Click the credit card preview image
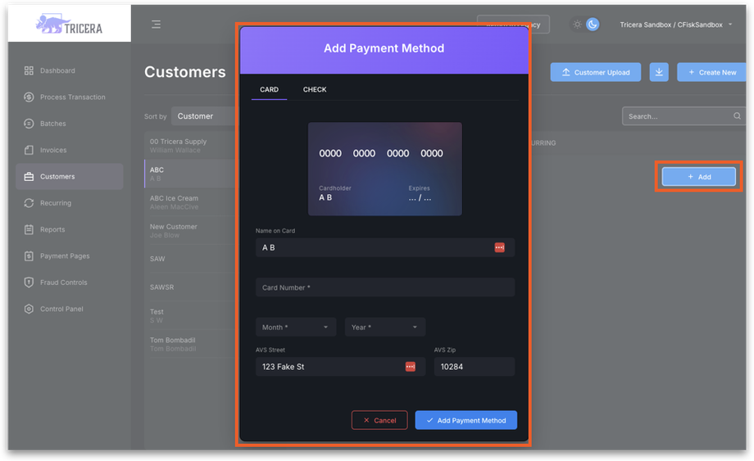This screenshot has height=461, width=754. point(384,169)
